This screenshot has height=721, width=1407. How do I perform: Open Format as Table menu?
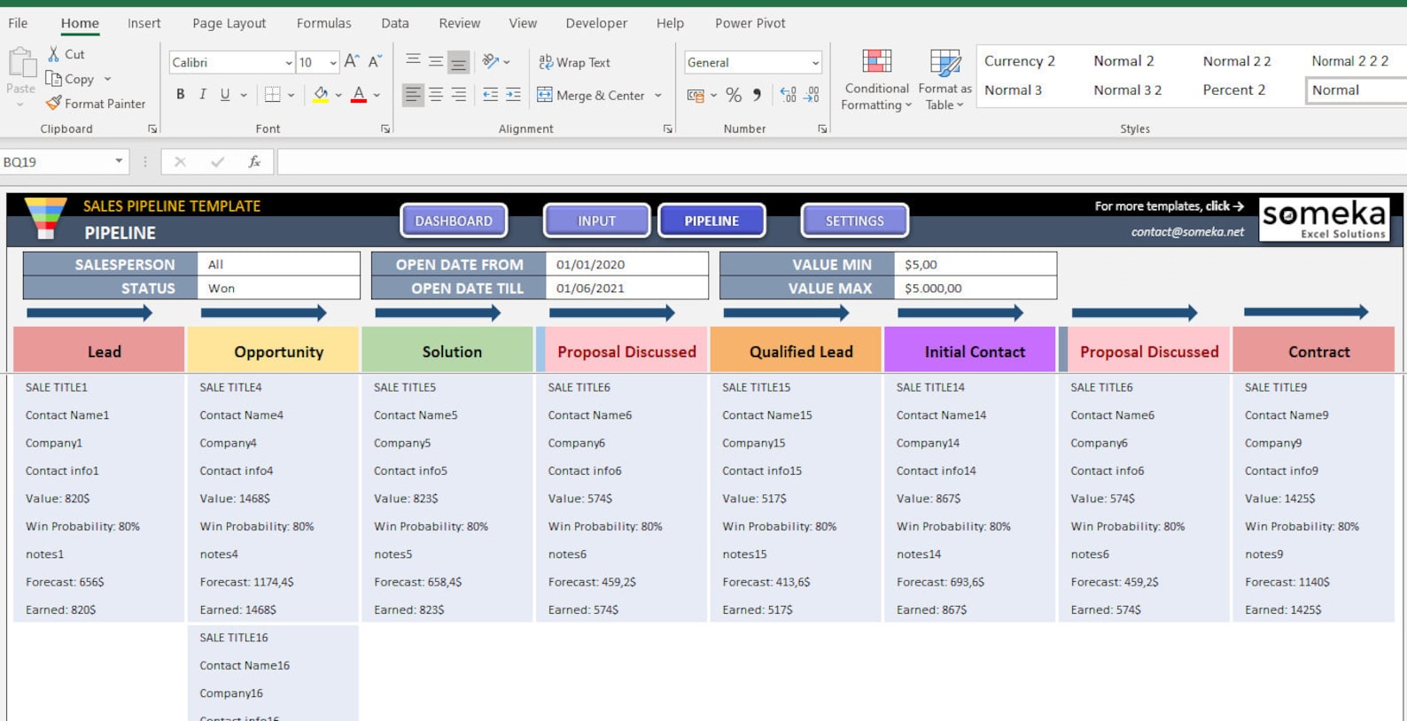point(945,80)
